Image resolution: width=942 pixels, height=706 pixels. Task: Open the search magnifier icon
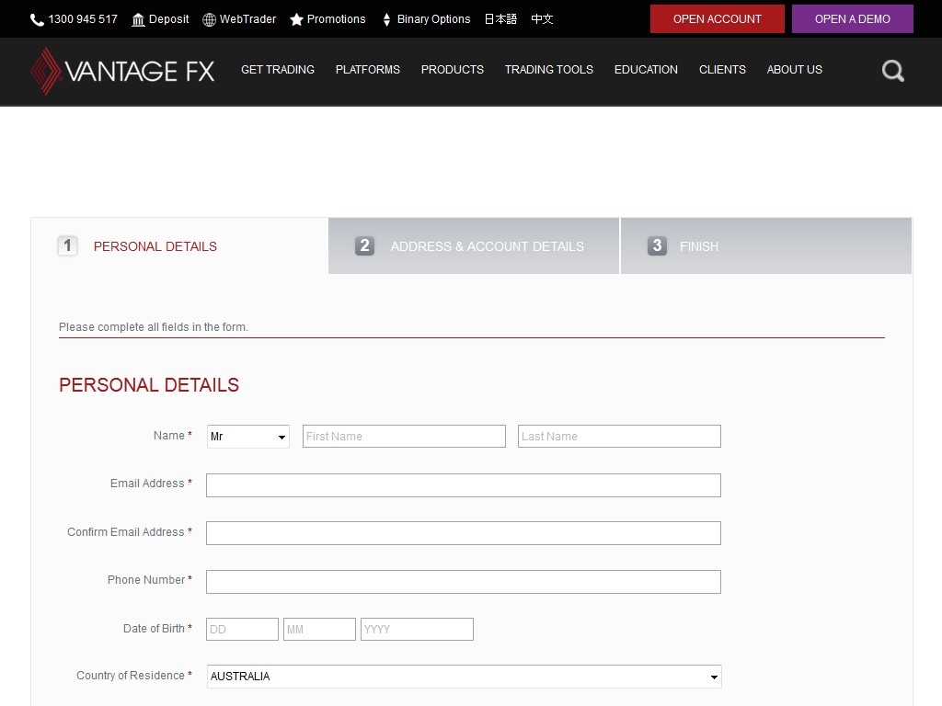click(x=892, y=71)
